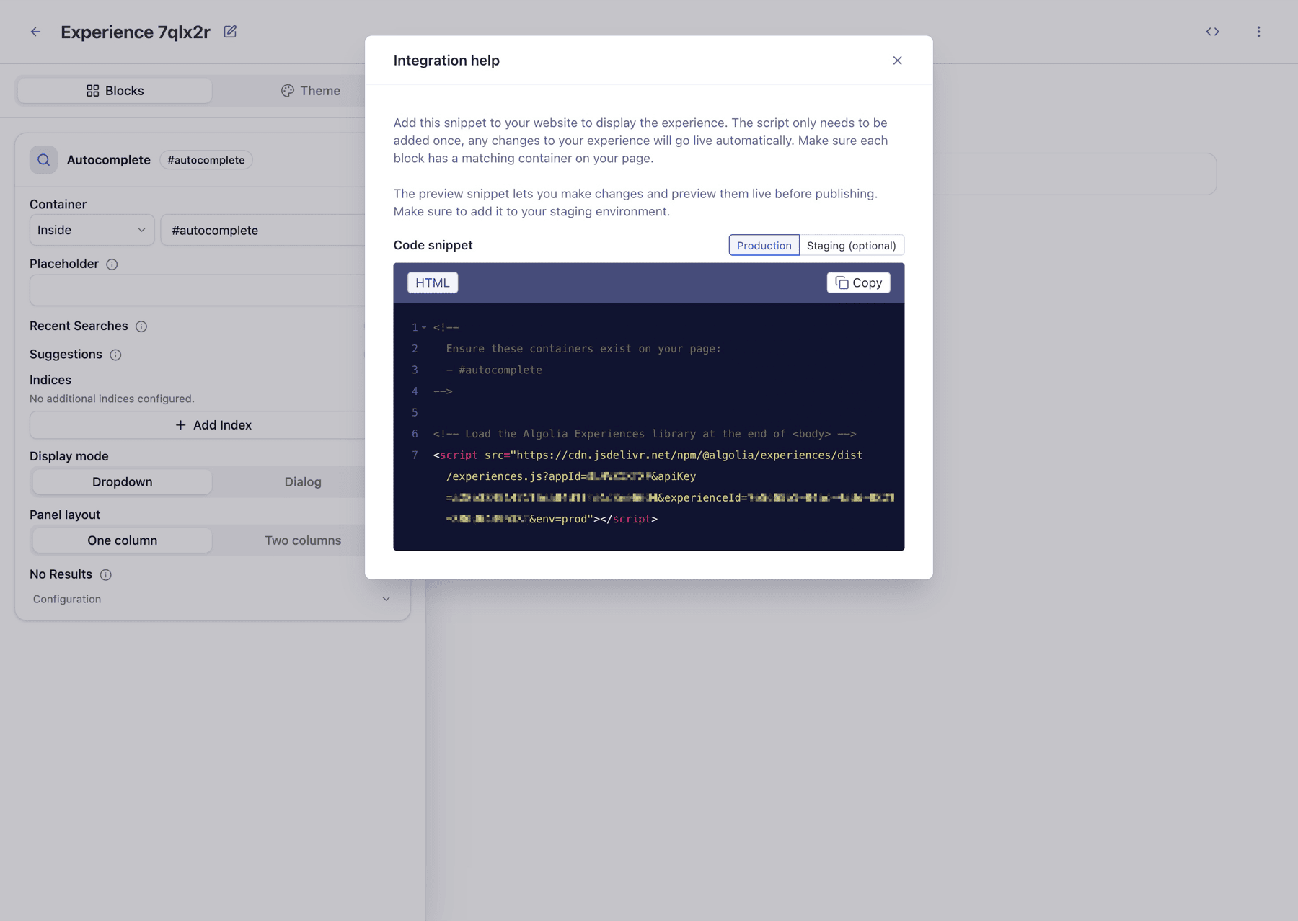Expand the Configuration section

pos(212,599)
